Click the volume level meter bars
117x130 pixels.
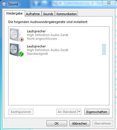tap(104, 49)
